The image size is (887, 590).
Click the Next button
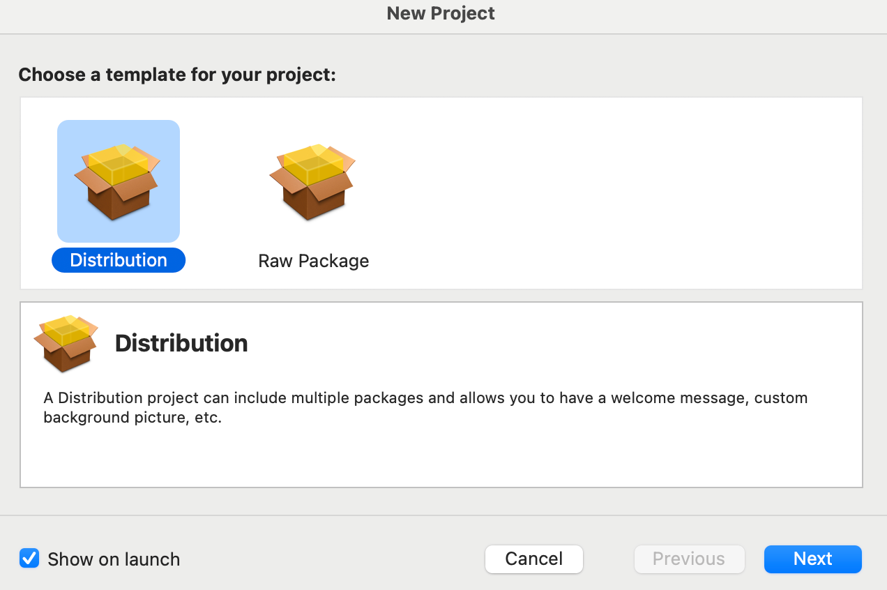(812, 559)
